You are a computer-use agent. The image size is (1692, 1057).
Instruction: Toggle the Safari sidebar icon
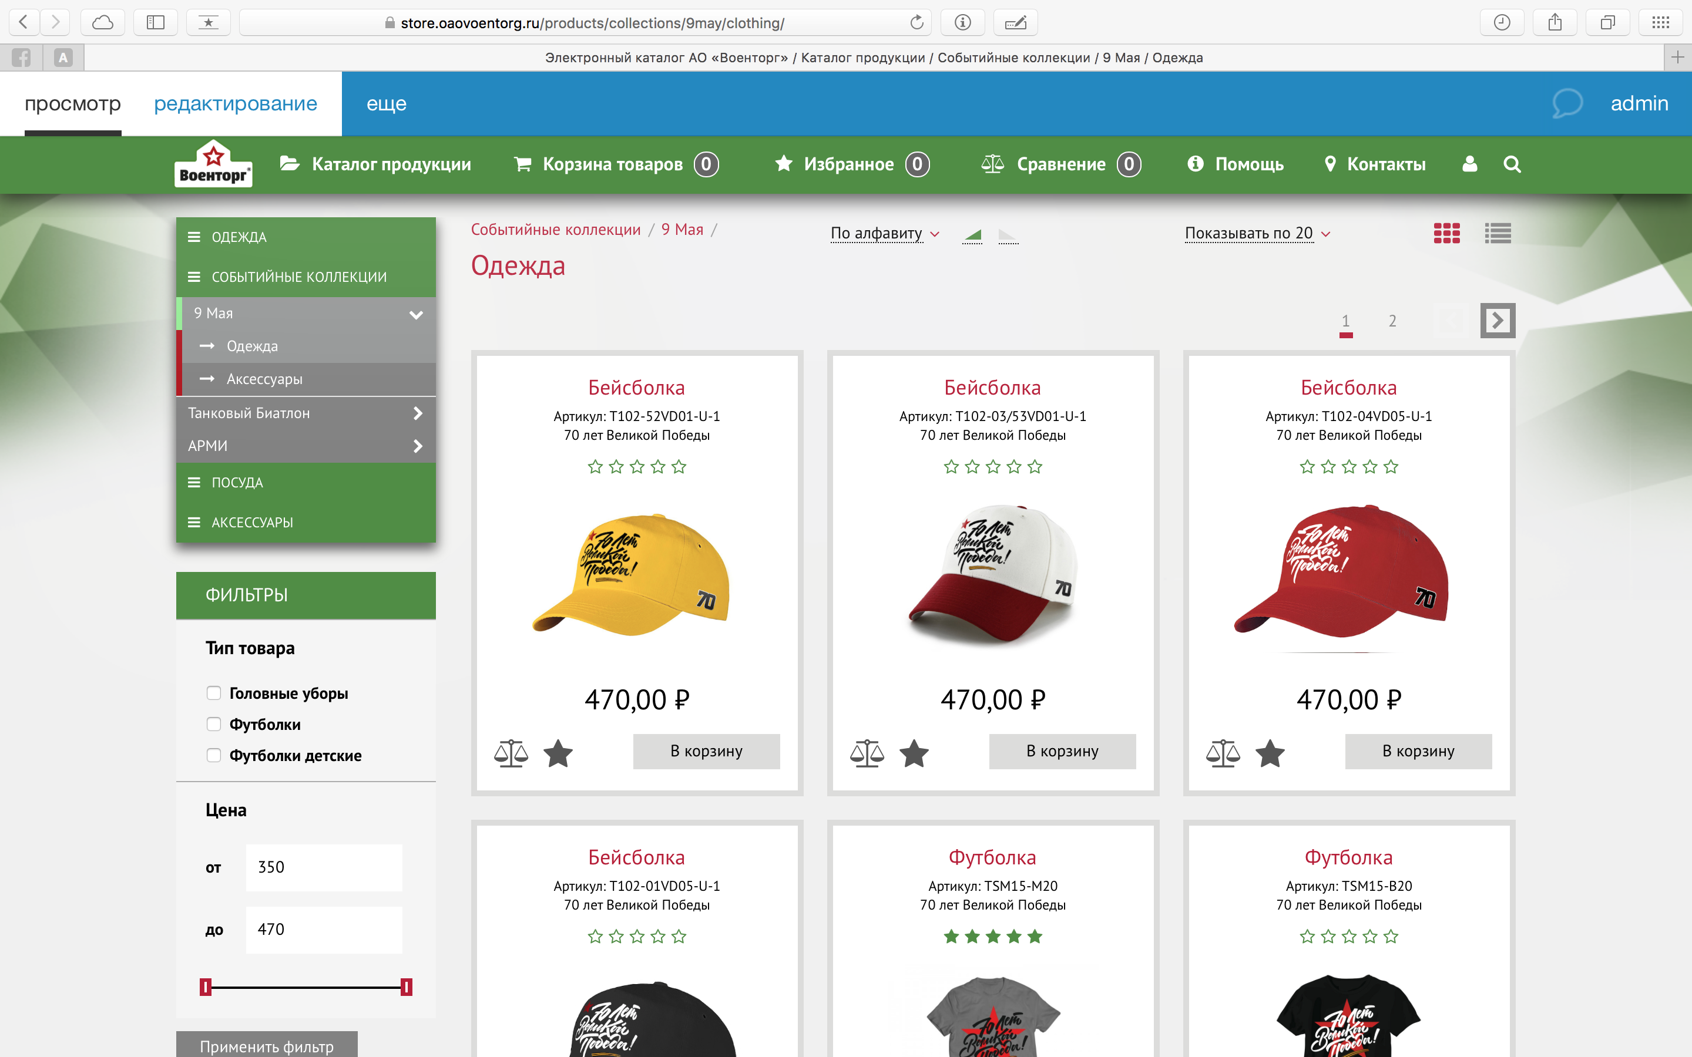pos(155,22)
